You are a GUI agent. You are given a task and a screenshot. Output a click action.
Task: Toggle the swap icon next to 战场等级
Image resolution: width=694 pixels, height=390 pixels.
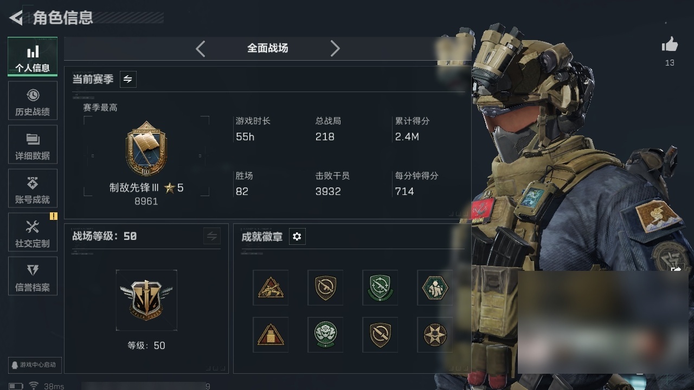click(212, 236)
